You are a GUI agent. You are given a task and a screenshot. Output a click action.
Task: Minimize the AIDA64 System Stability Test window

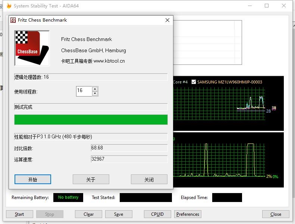tap(250, 6)
